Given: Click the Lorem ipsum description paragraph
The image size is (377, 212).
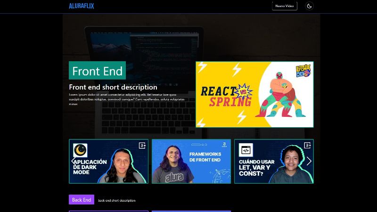Looking at the screenshot, I should (x=127, y=99).
